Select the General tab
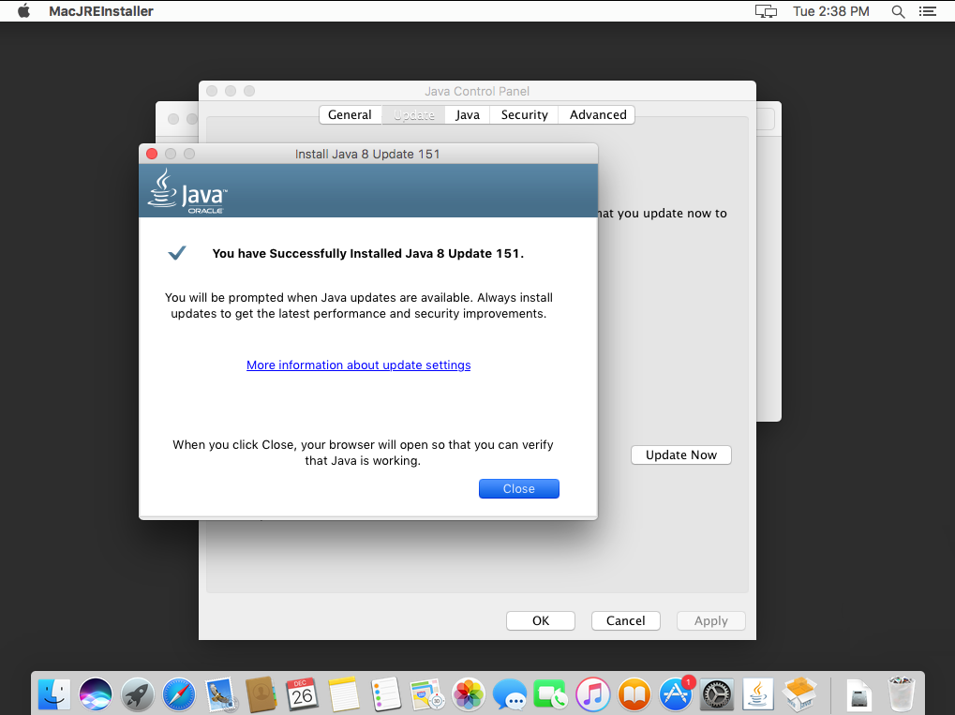The image size is (955, 715). pos(350,114)
